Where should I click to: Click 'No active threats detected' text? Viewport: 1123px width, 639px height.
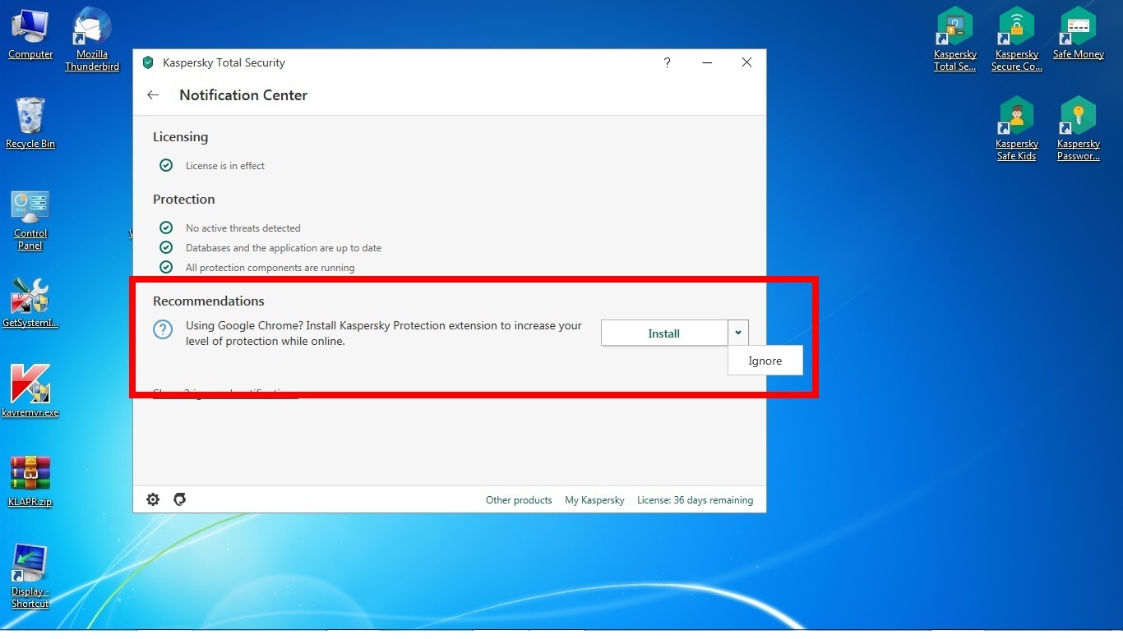click(243, 228)
